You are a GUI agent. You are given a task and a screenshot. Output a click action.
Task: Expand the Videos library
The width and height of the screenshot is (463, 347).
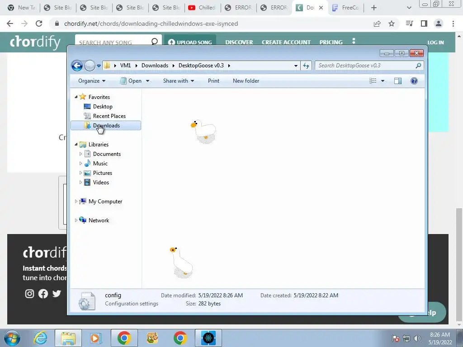click(80, 183)
